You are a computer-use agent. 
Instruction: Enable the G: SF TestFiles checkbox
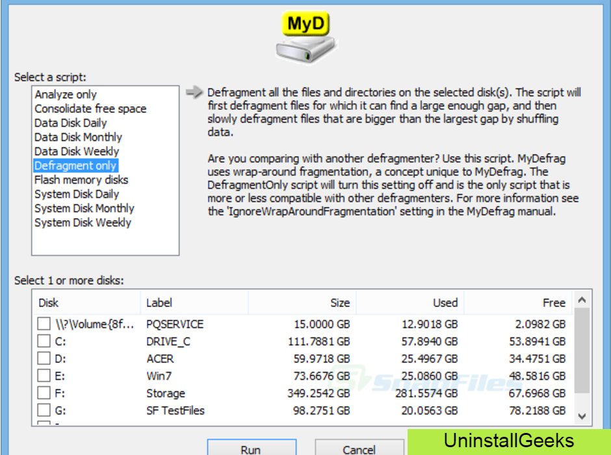(x=44, y=410)
